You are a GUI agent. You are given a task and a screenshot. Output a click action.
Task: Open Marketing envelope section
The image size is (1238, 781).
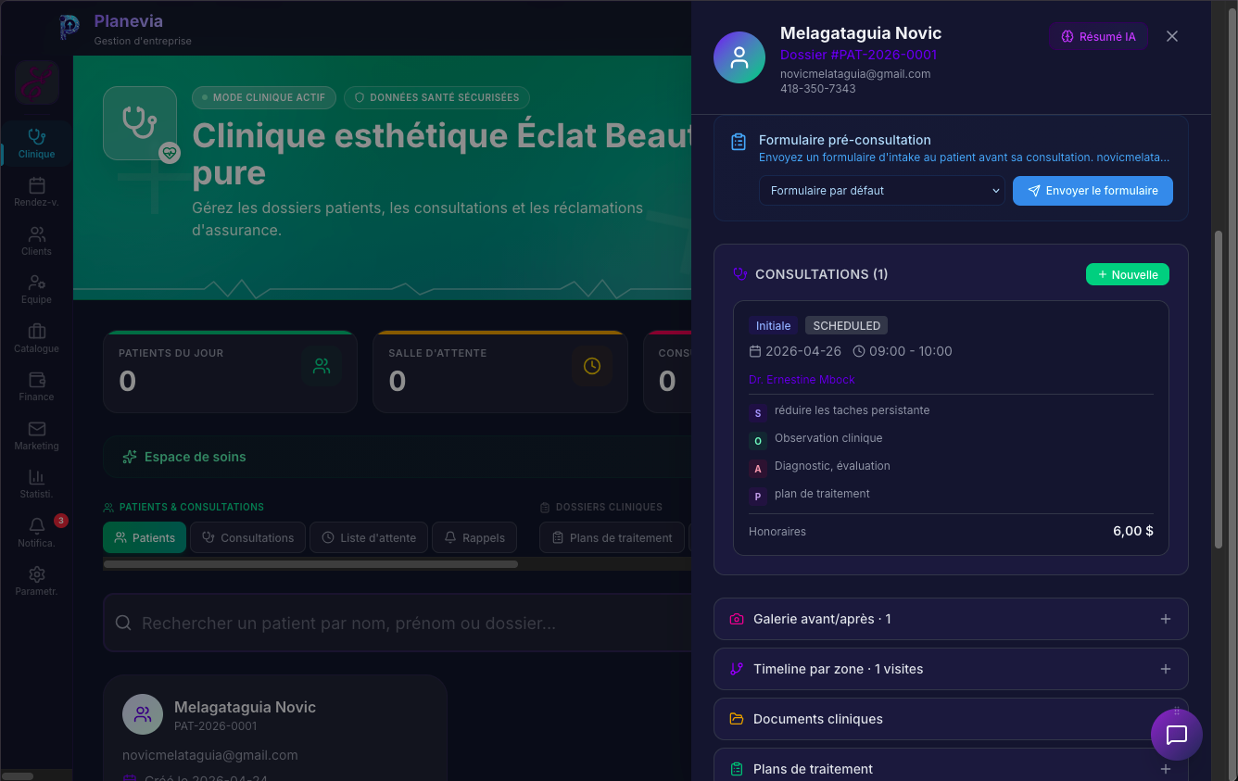(37, 435)
